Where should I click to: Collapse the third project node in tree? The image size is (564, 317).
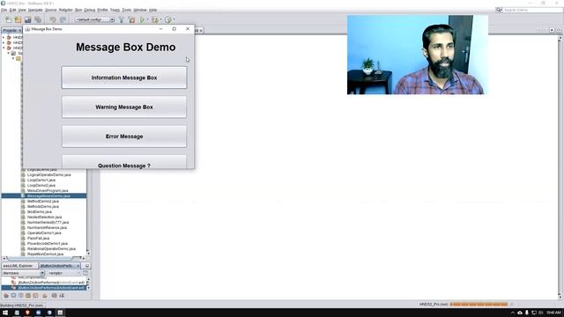click(4, 48)
